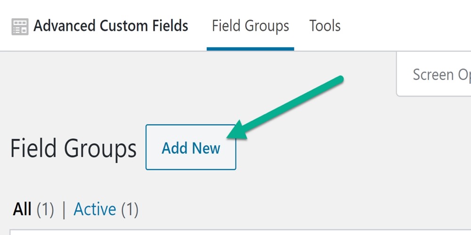Click the Add New button
The width and height of the screenshot is (471, 235).
pyautogui.click(x=191, y=147)
